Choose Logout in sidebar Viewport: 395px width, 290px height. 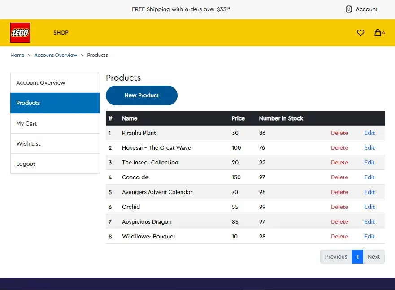coord(55,164)
